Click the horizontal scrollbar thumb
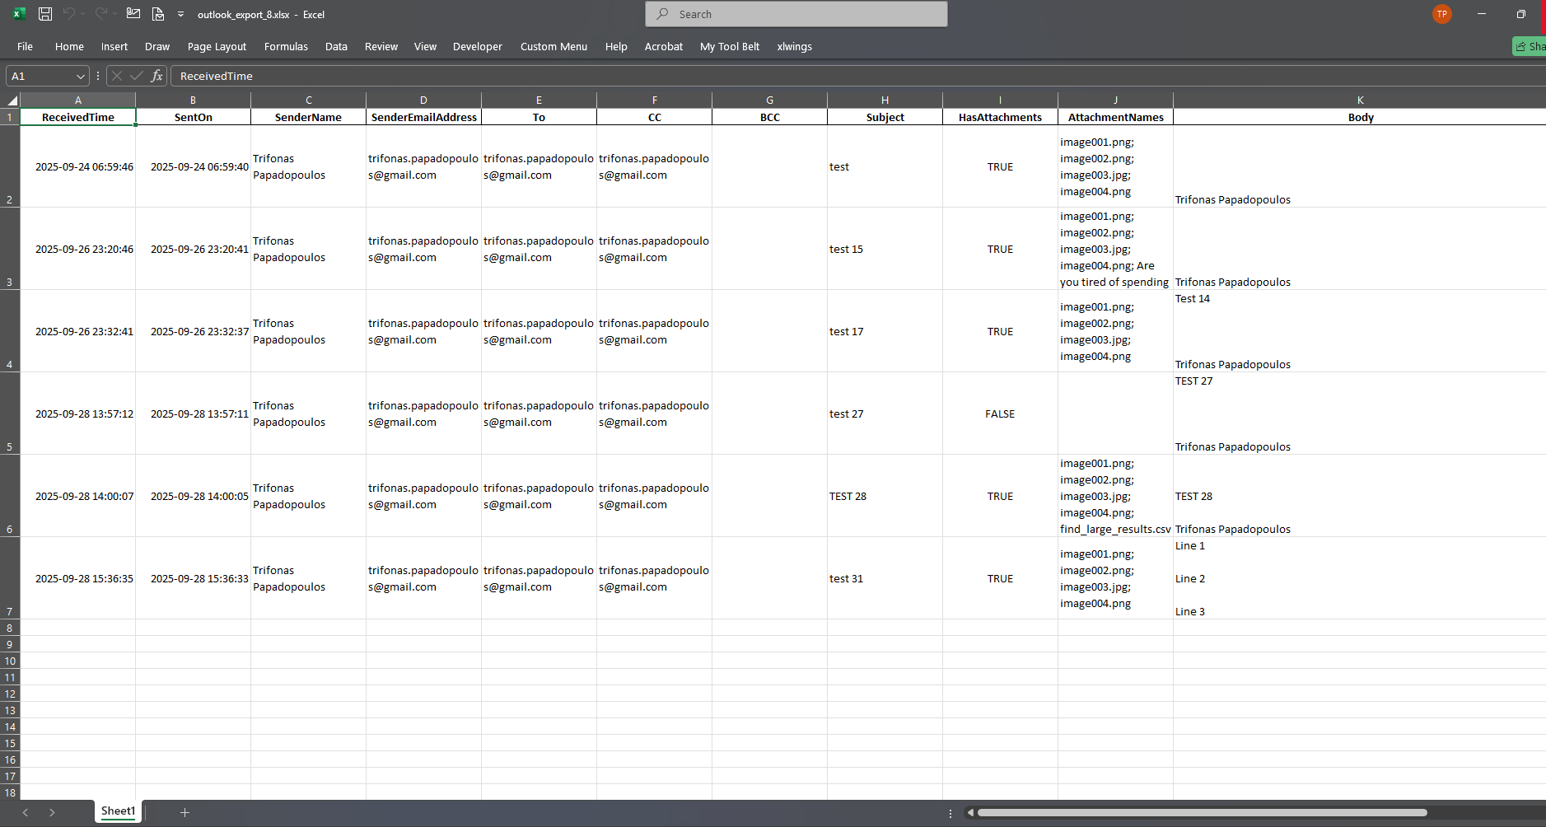This screenshot has height=827, width=1546. [1201, 813]
